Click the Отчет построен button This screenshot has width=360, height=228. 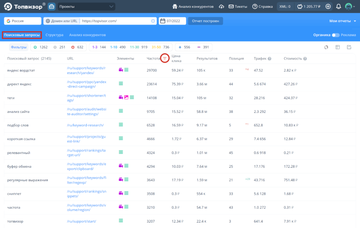[206, 21]
